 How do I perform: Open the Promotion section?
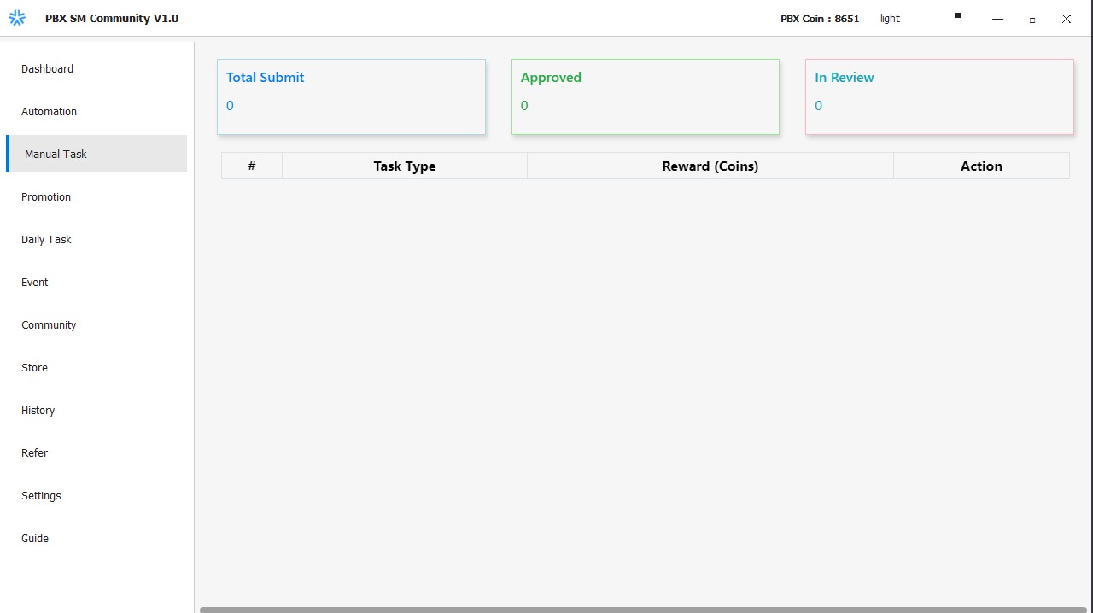pos(46,197)
